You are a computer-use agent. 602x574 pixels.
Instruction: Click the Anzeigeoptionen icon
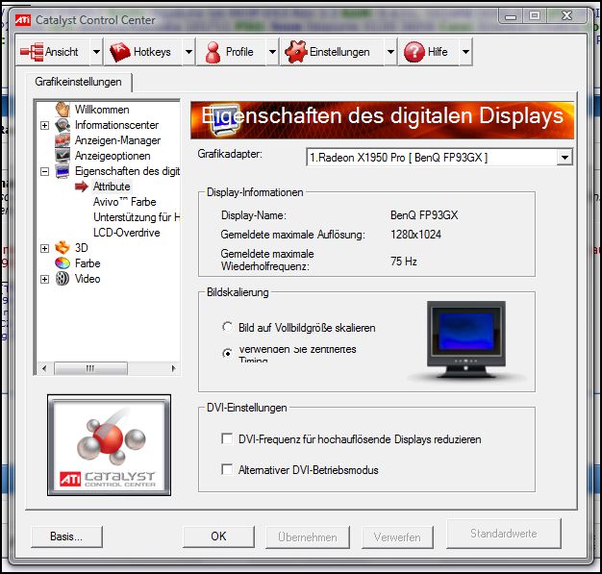[63, 156]
